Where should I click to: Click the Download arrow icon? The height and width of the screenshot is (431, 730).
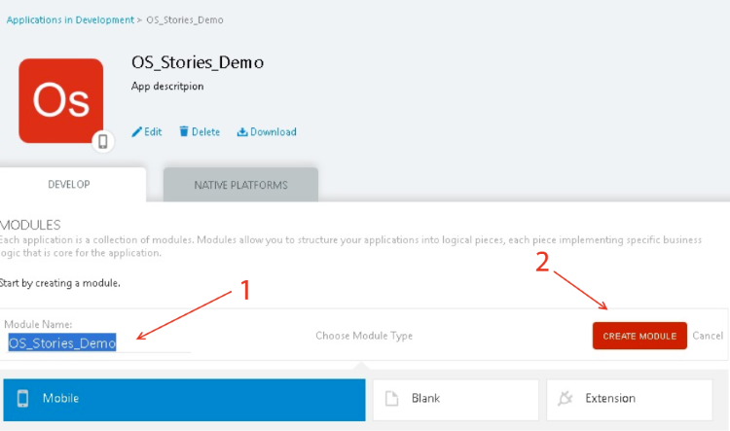point(242,132)
